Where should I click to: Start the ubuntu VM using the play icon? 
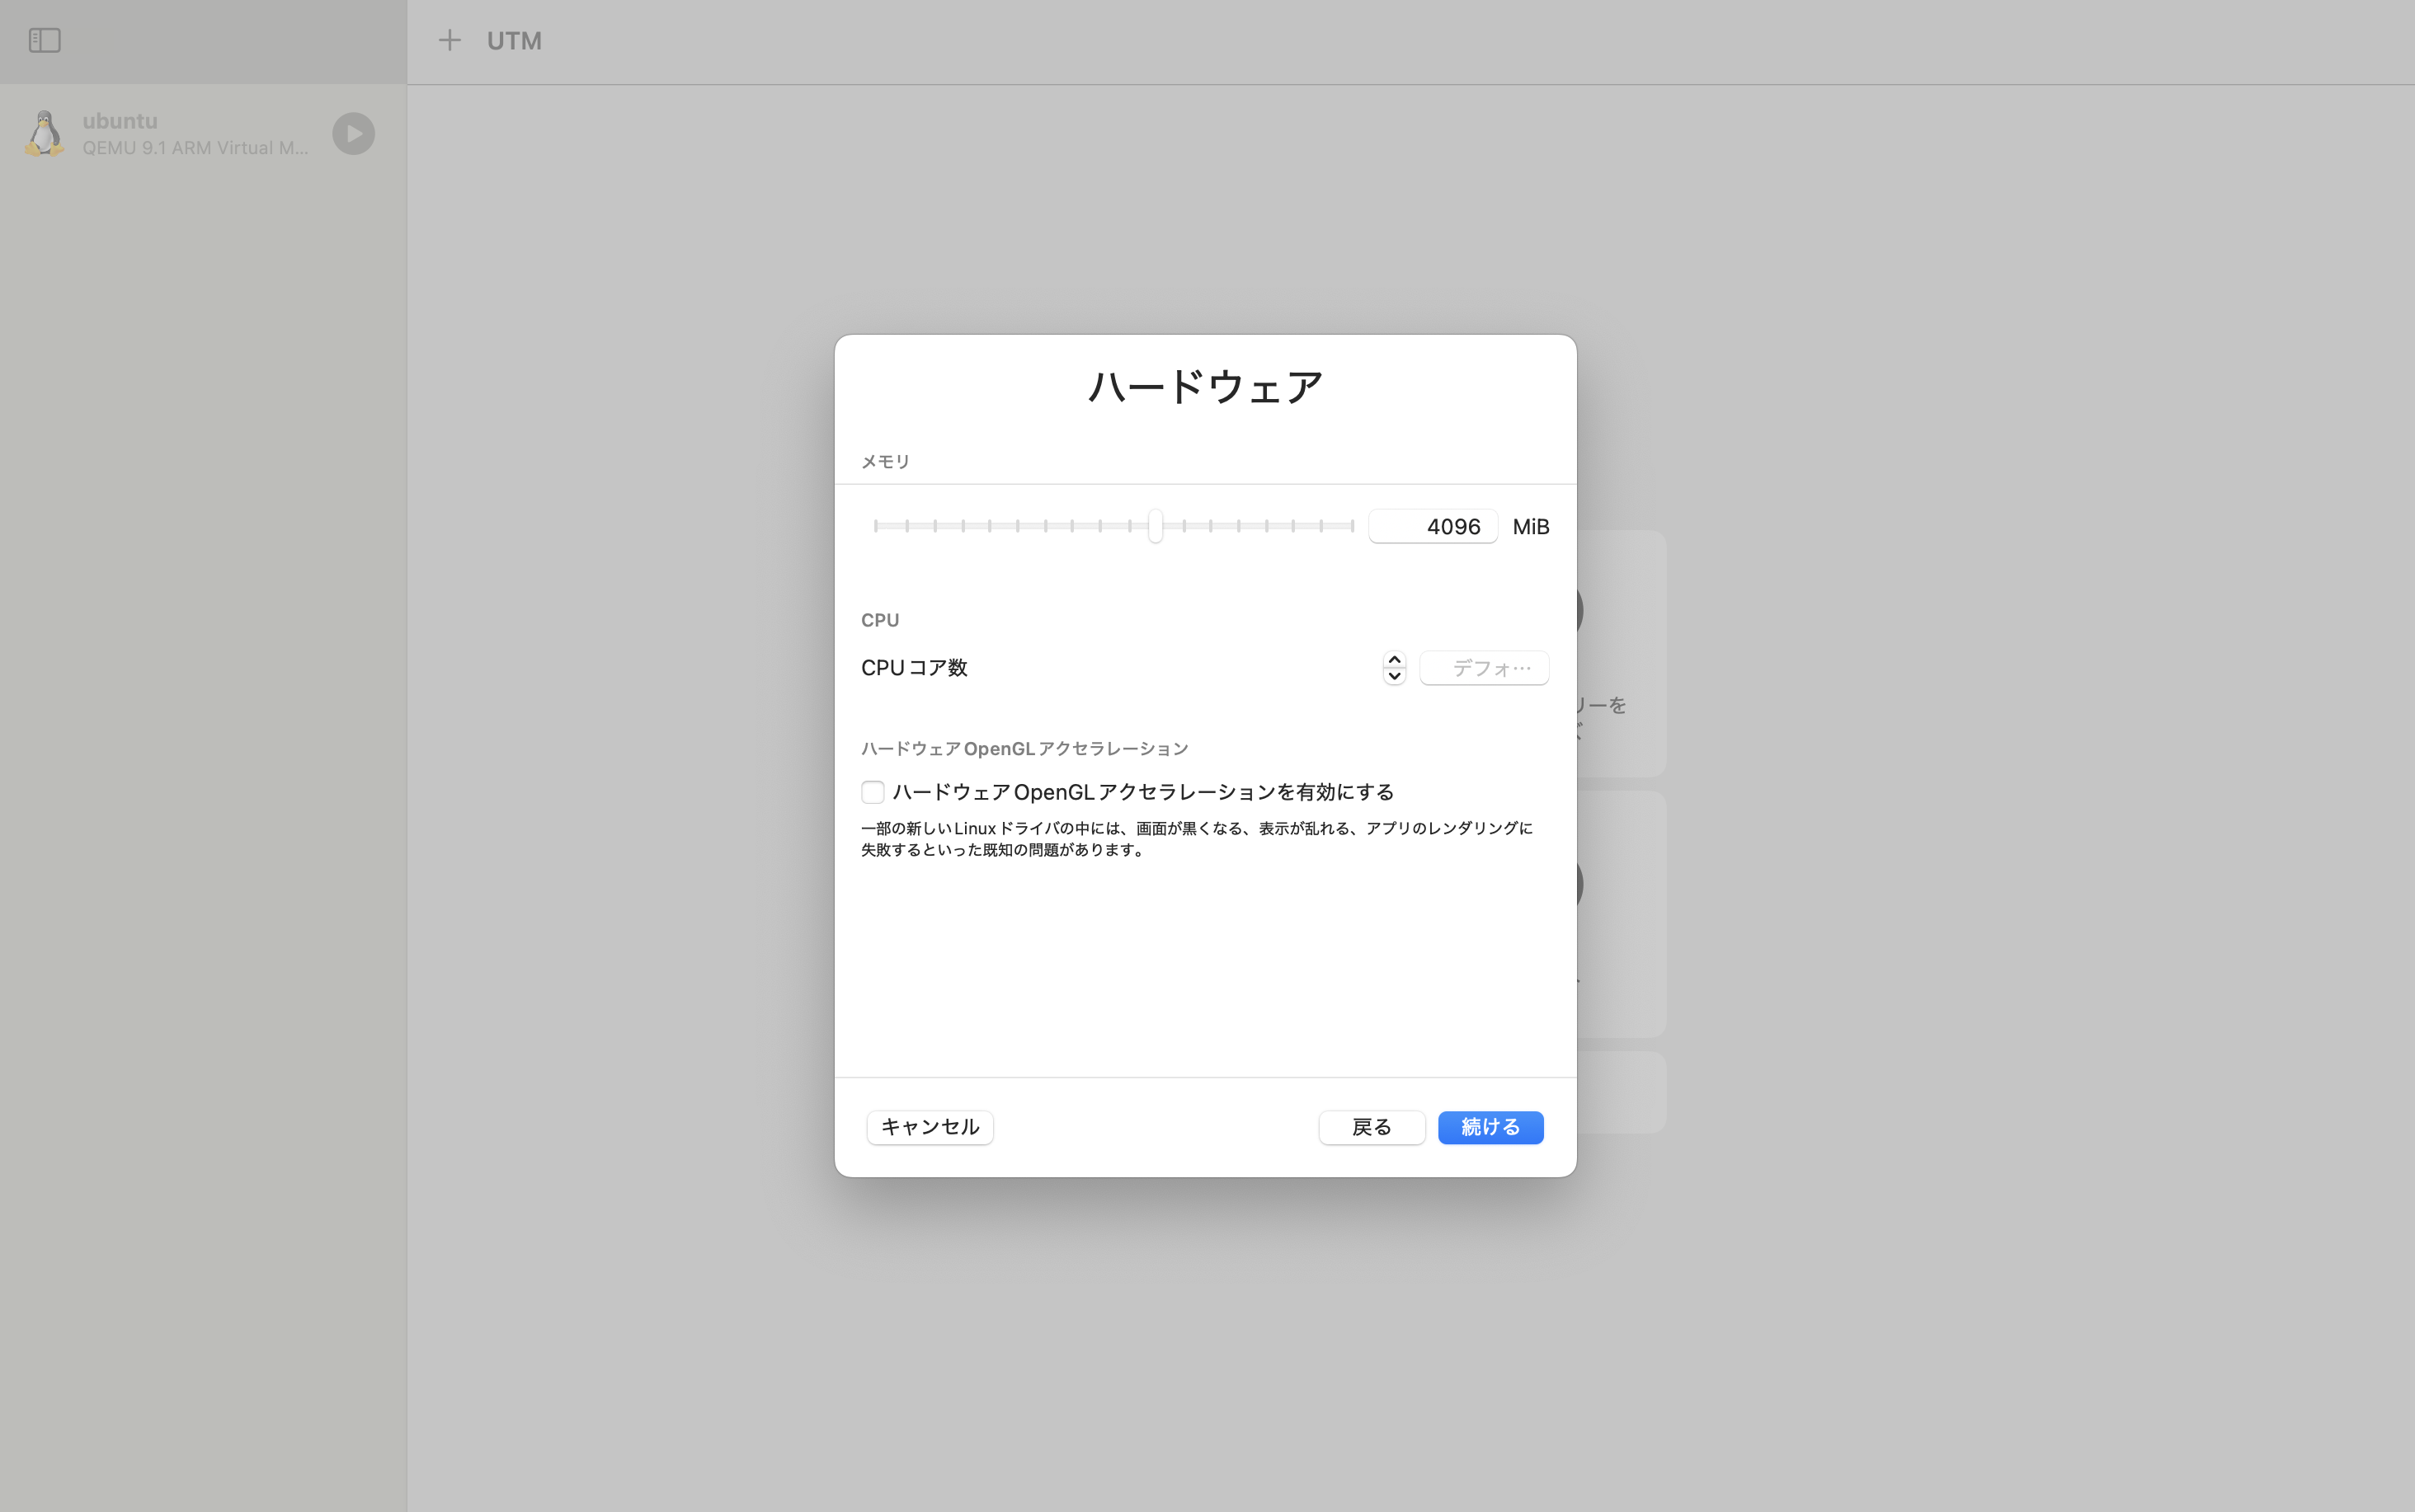[x=352, y=133]
